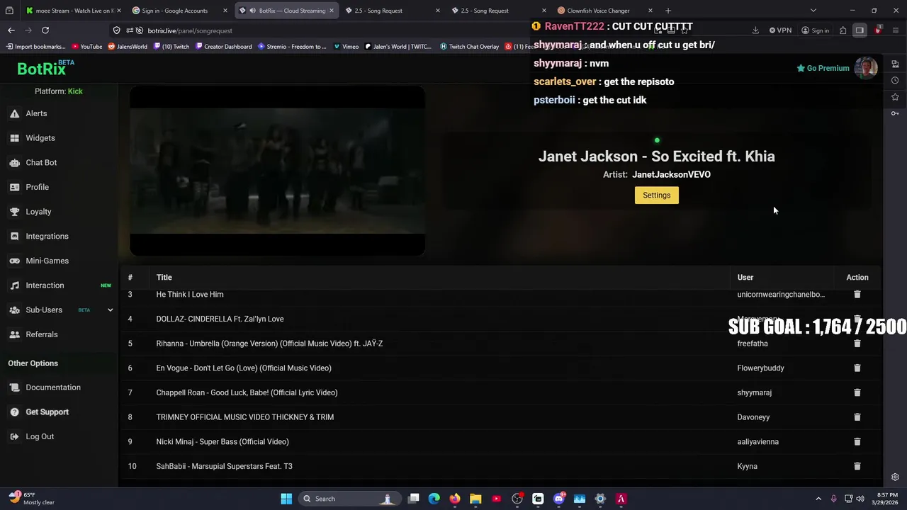
Task: Delete the Chappell Roan song request
Action: (x=857, y=392)
